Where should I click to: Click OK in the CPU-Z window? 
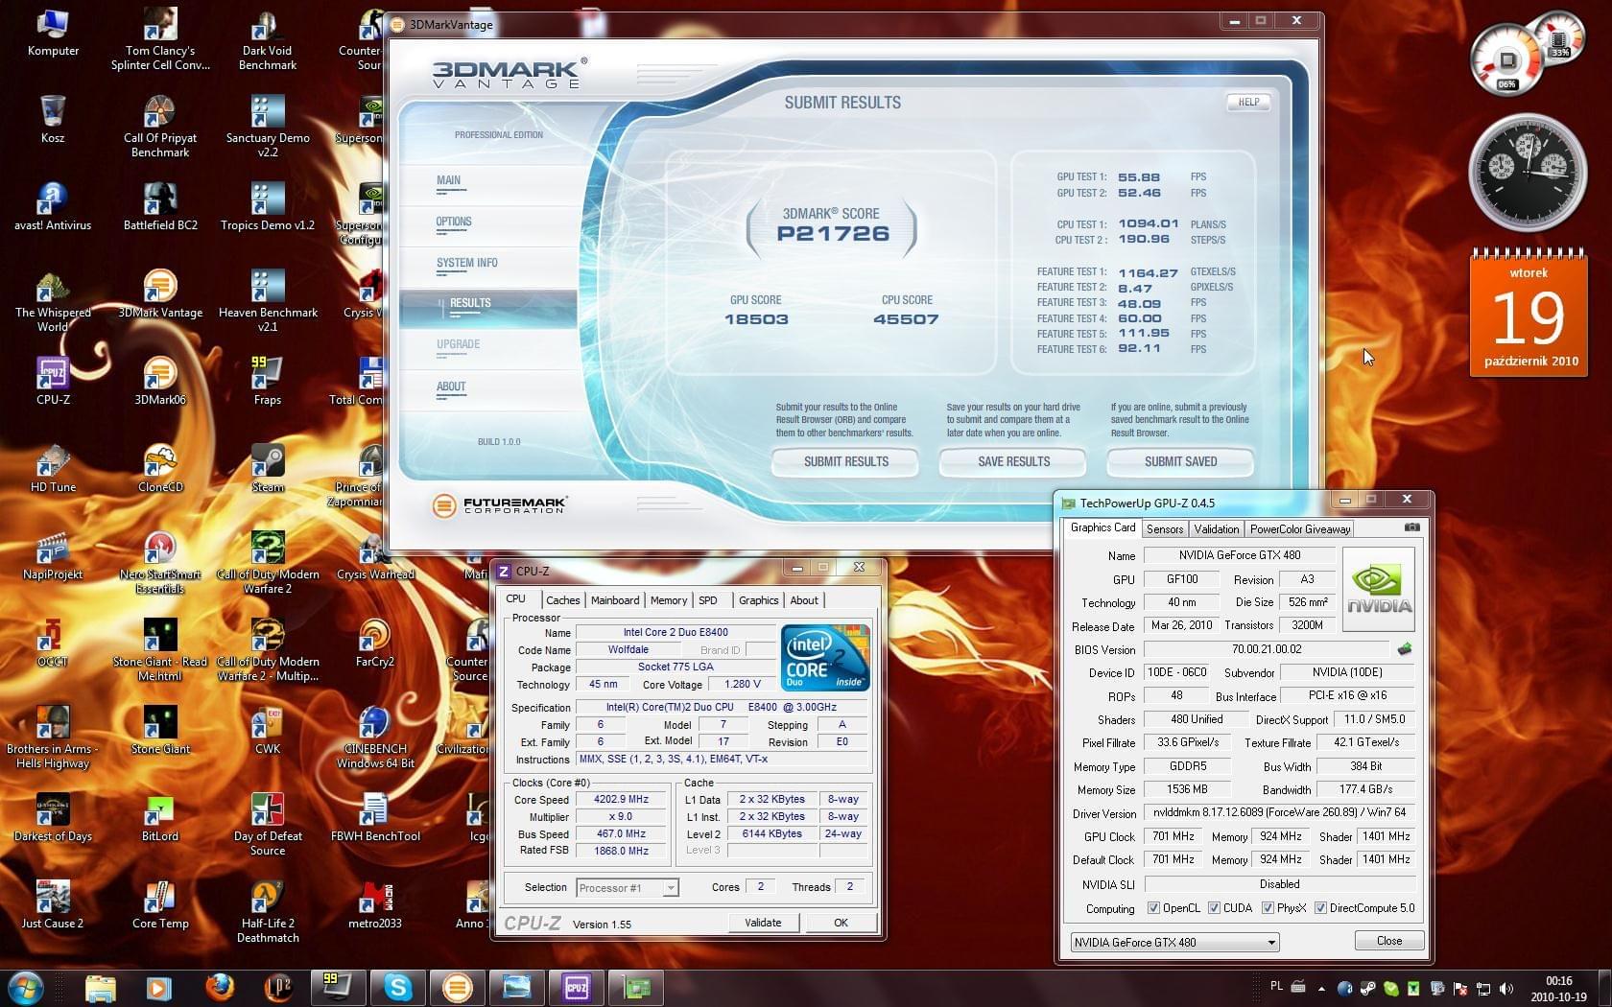[x=841, y=923]
